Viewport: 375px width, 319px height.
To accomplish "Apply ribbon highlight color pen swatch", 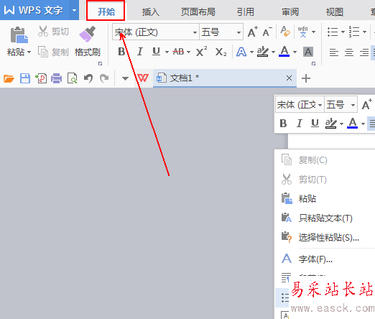I will 263,52.
